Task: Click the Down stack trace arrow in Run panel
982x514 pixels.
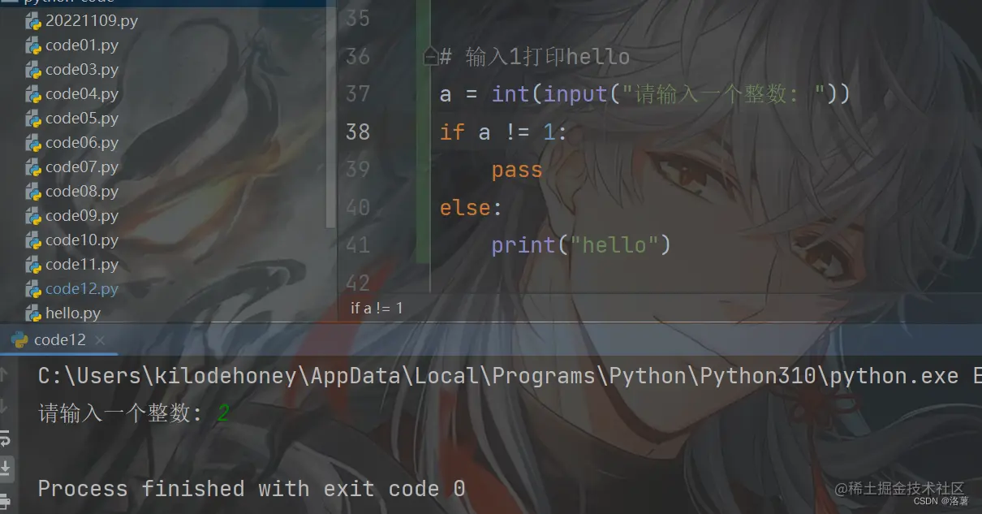Action: (x=4, y=406)
